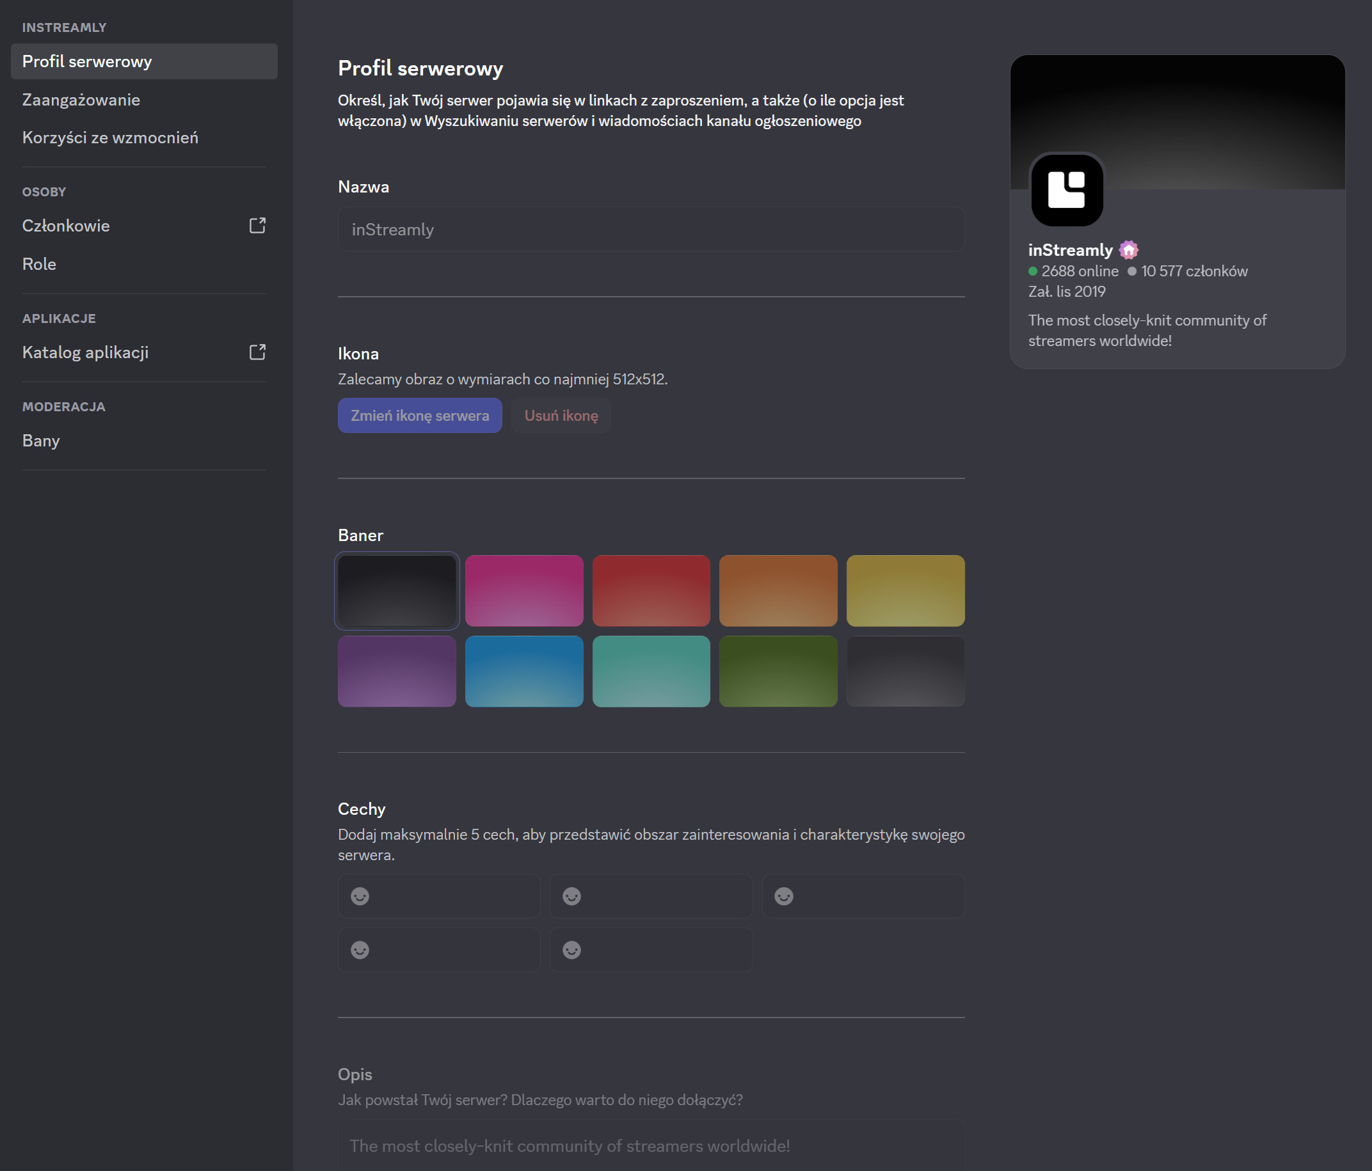Click preview card description about streamers
This screenshot has width=1372, height=1171.
coord(1147,330)
